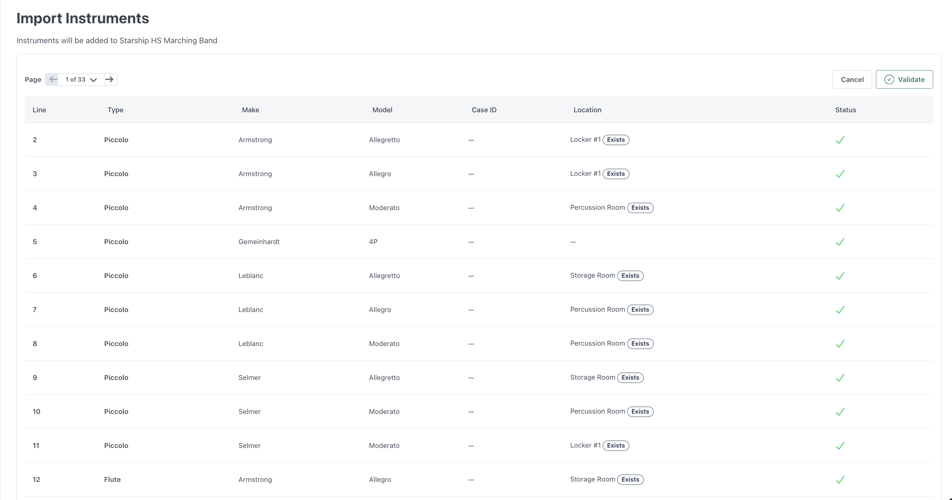Go to the next page arrow
The height and width of the screenshot is (500, 952).
pos(110,79)
